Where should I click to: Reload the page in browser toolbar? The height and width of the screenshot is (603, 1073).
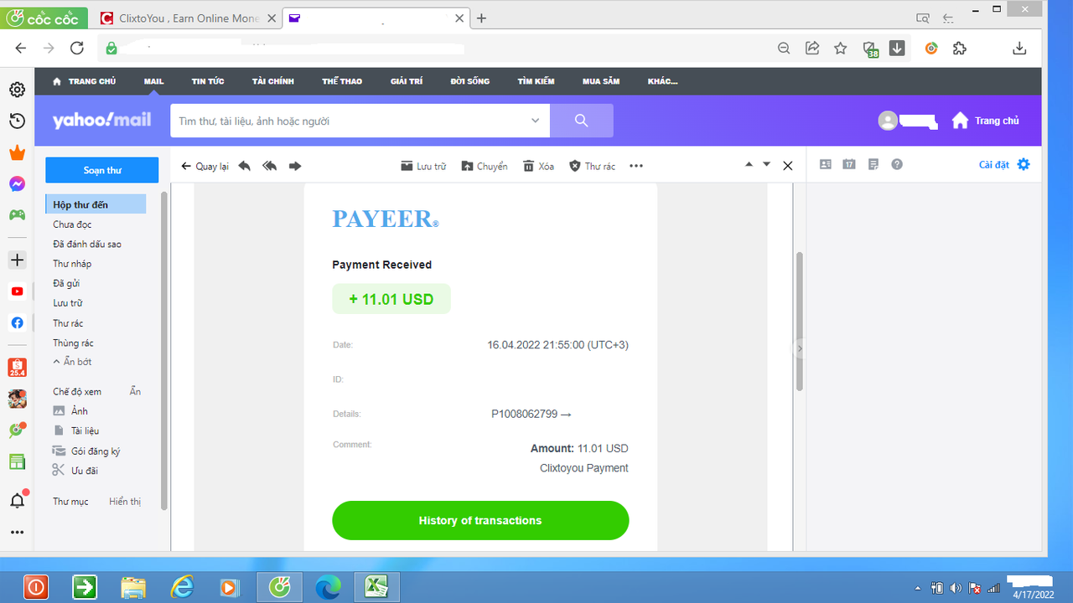(x=76, y=49)
